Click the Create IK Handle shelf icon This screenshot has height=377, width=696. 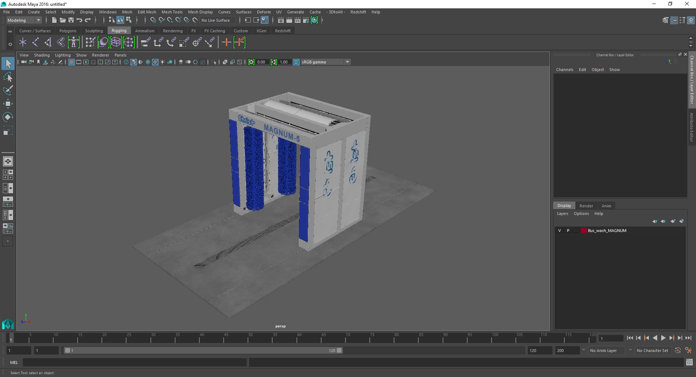[x=48, y=42]
